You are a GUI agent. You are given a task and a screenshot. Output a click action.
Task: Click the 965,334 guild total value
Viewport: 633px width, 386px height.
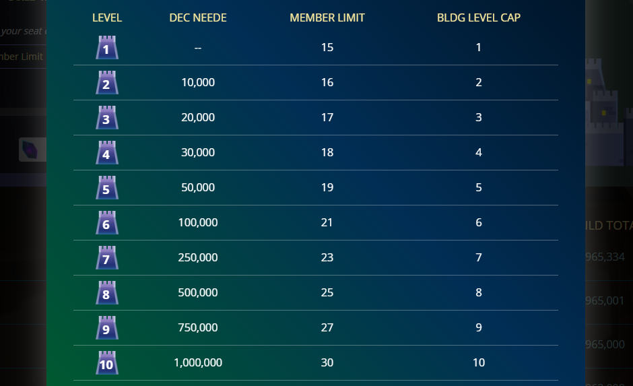[x=605, y=257]
